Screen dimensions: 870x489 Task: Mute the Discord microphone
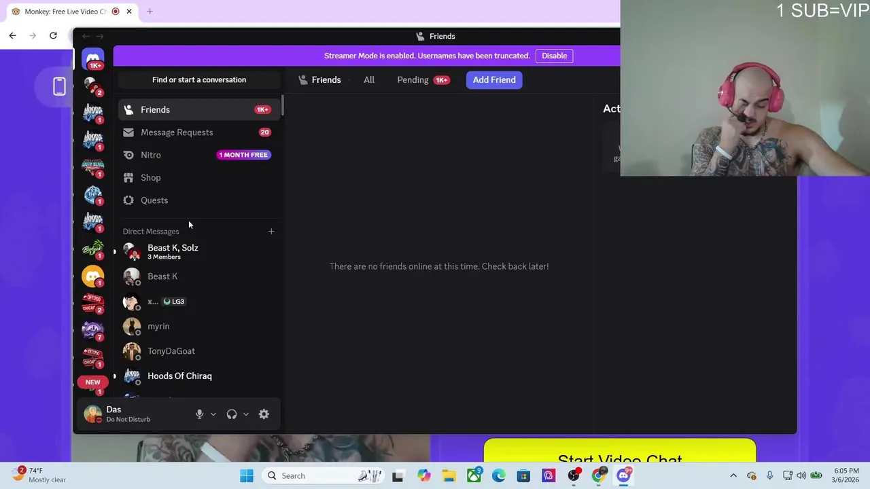199,414
